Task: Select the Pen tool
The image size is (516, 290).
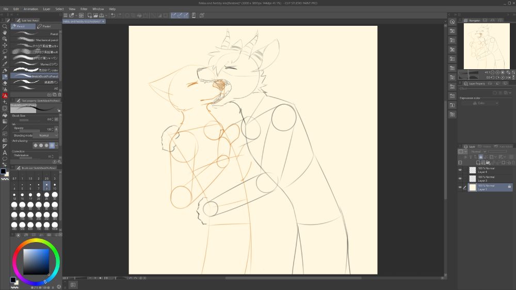Action: click(x=5, y=71)
